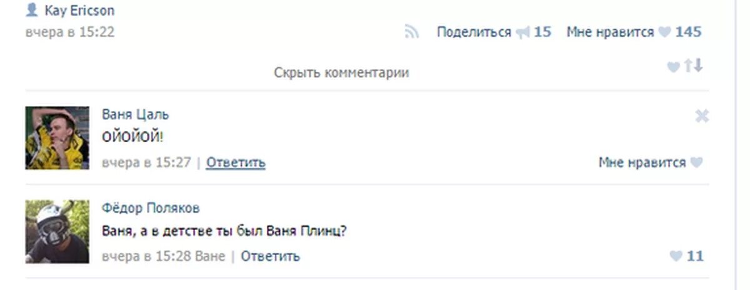This screenshot has height=290, width=750.
Task: Click the heart with 11 likes
Action: 676,256
